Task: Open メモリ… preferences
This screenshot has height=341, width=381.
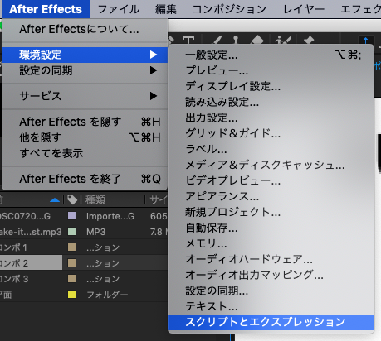Action: click(271, 243)
